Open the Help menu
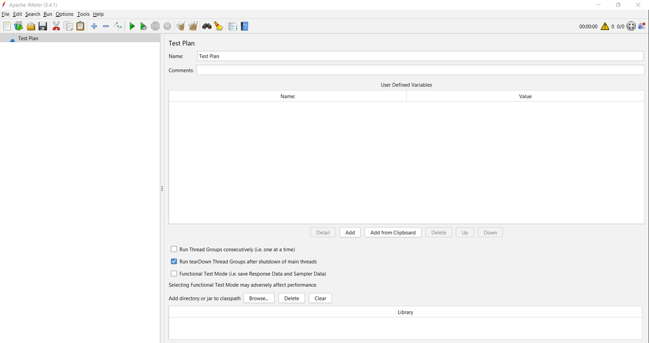 coord(98,14)
